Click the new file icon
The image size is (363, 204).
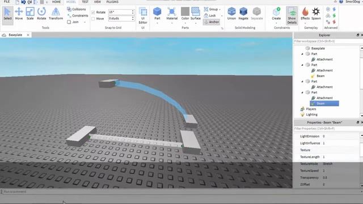tap(18, 2)
